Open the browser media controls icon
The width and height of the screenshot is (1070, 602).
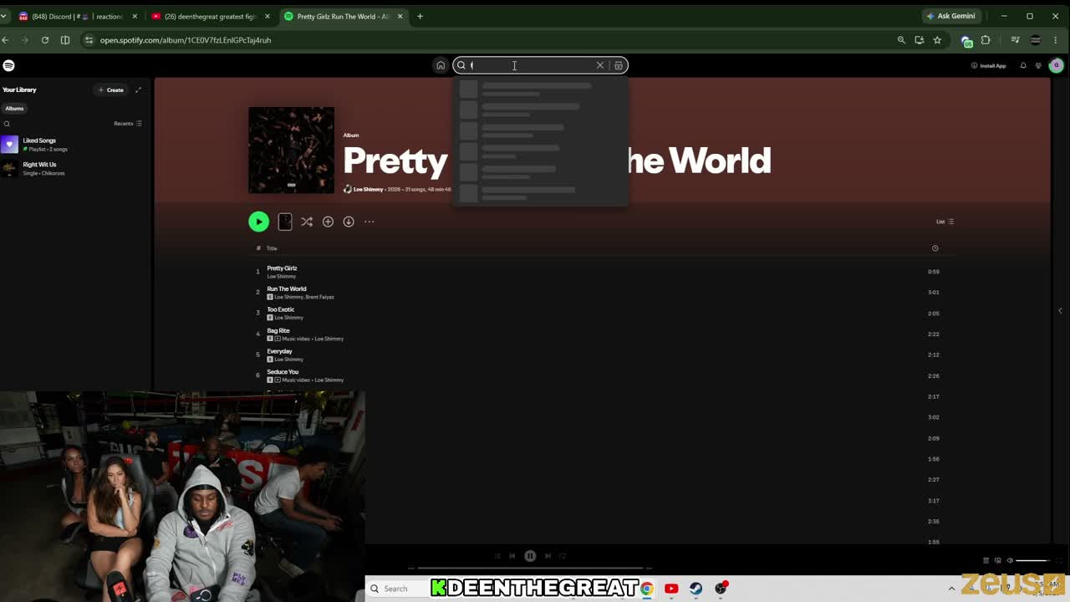(1015, 40)
